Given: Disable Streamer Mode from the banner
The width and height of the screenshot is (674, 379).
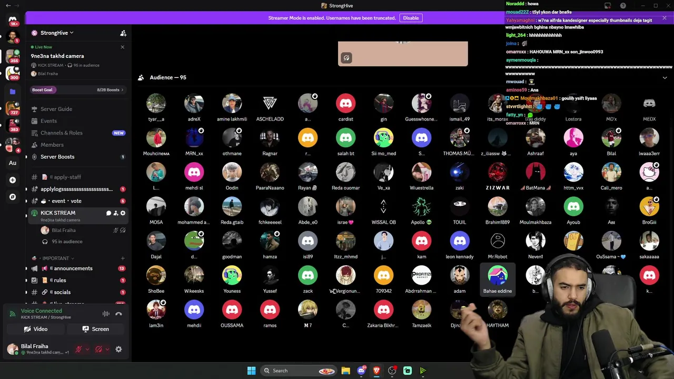Looking at the screenshot, I should [x=411, y=18].
